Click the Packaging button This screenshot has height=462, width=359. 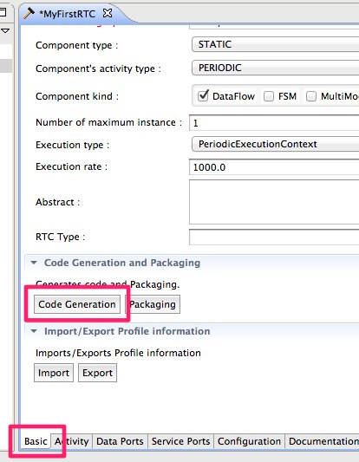153,304
